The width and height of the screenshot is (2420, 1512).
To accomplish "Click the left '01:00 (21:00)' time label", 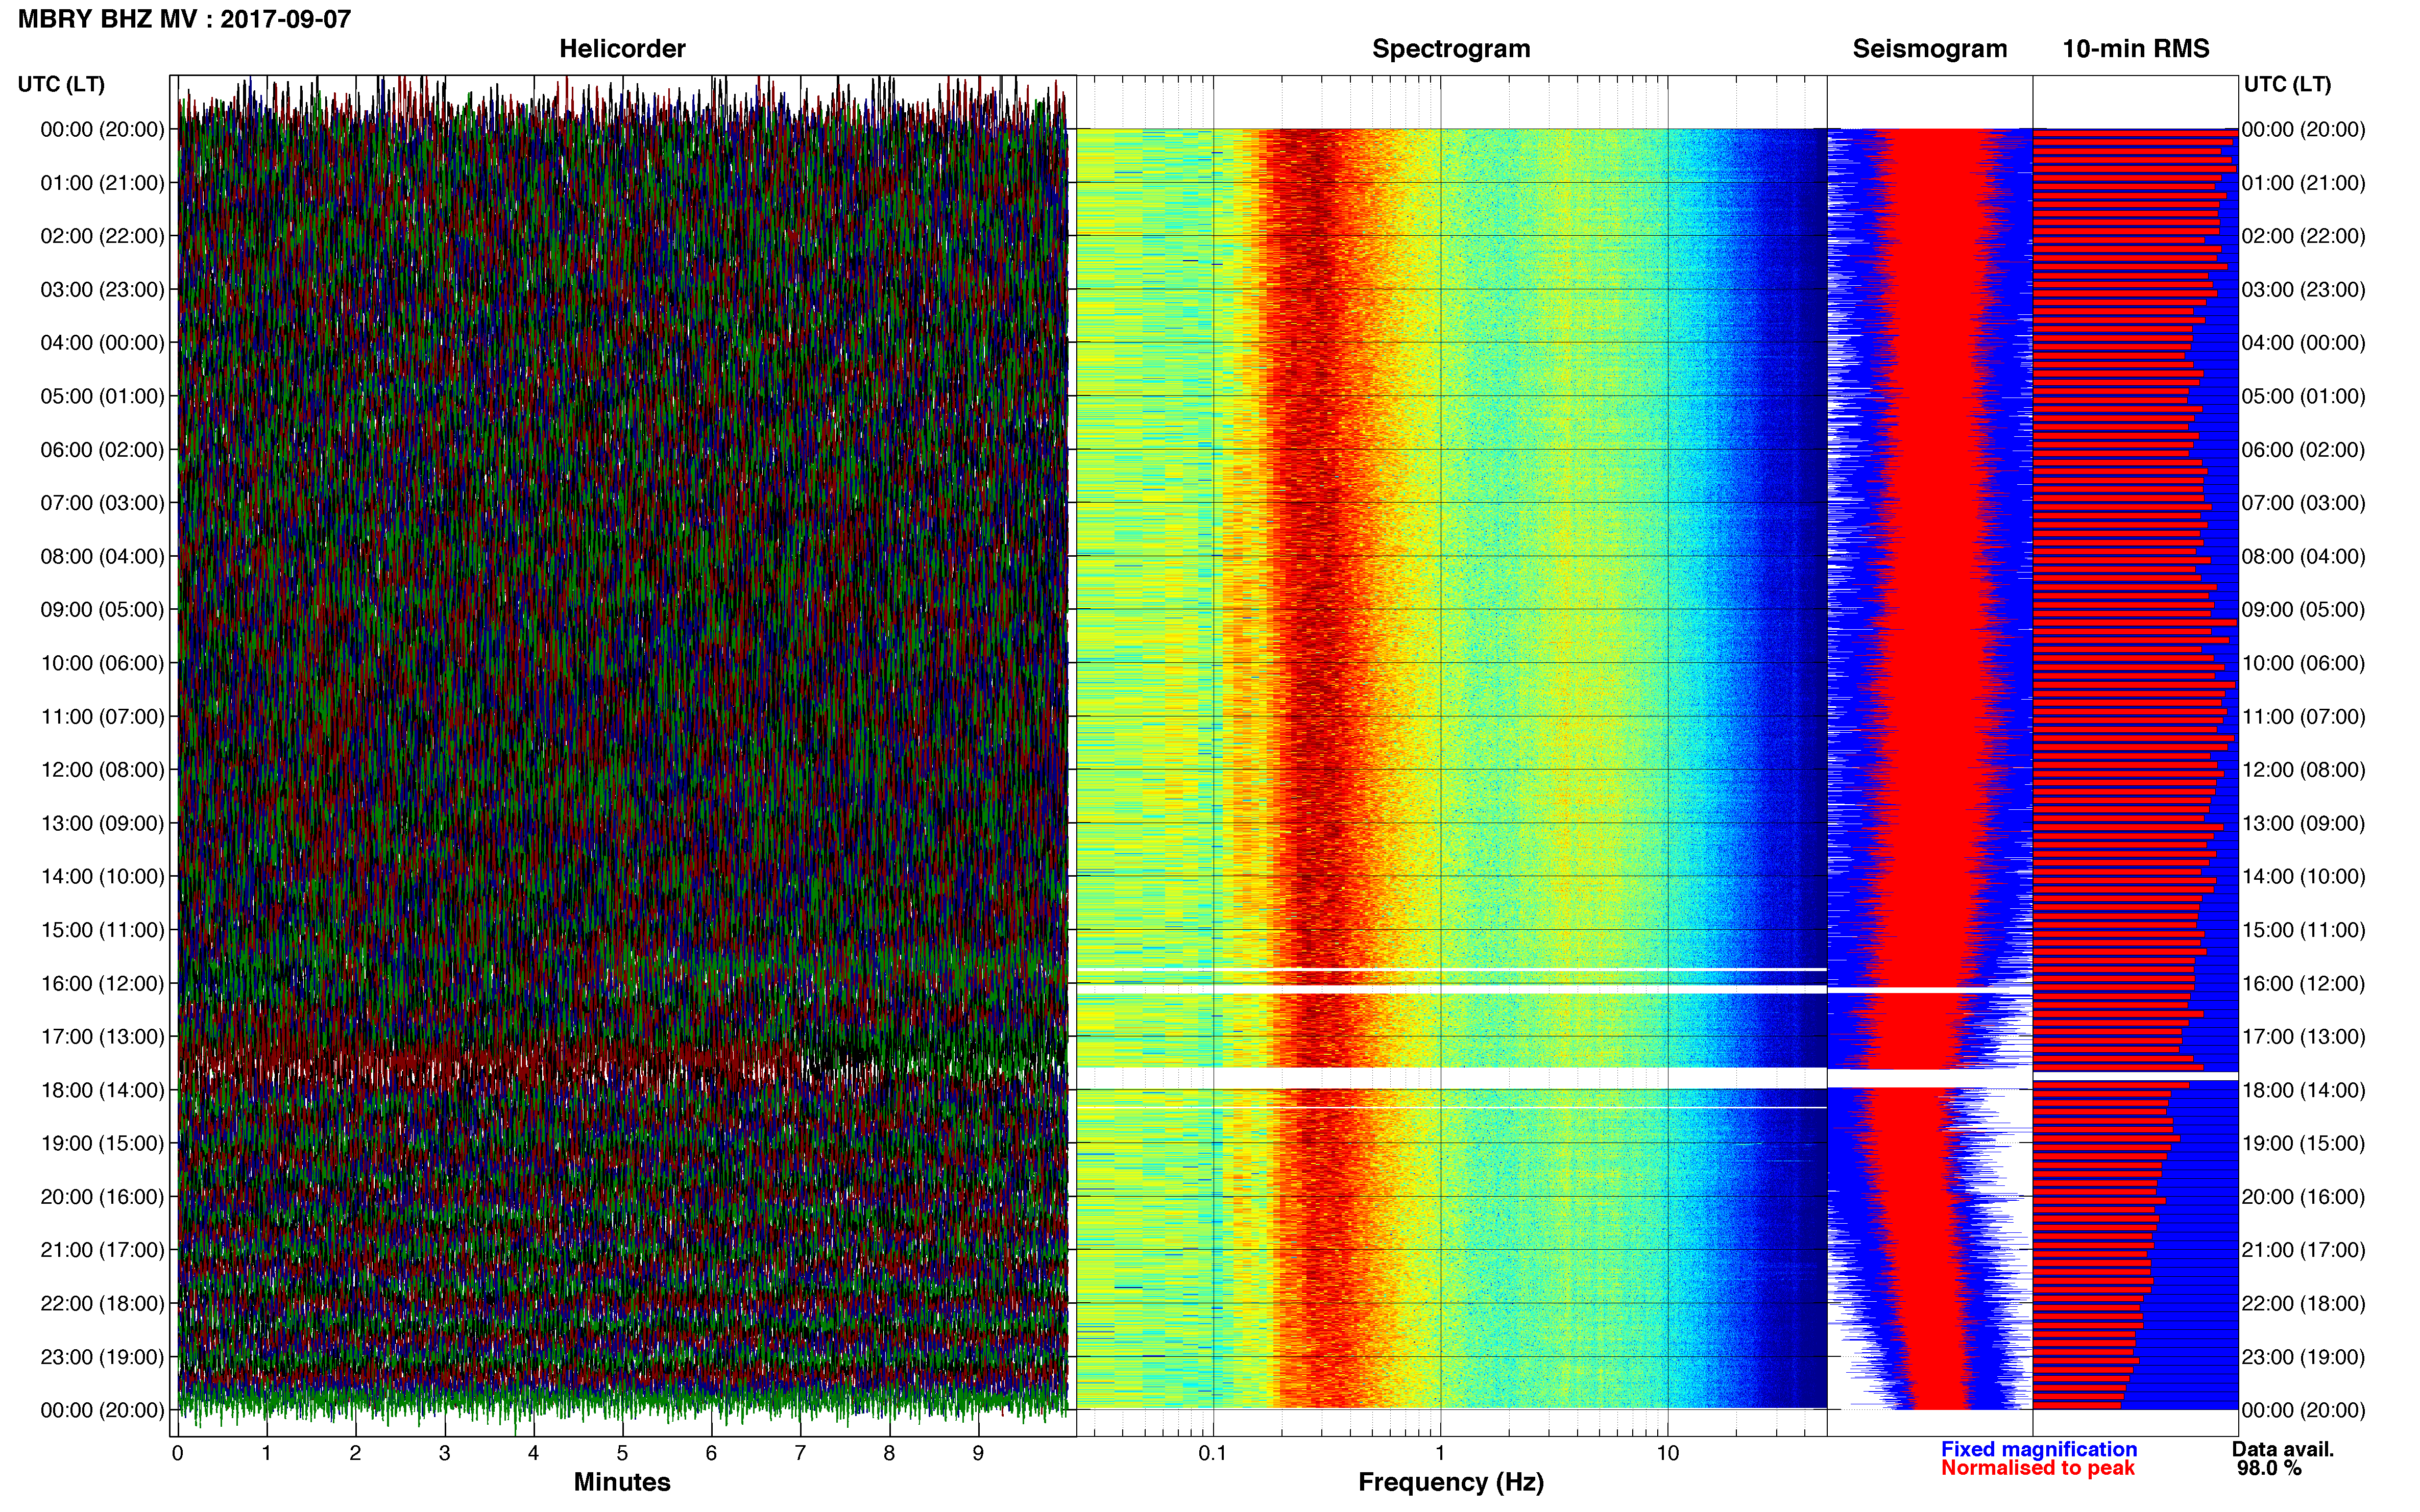I will pyautogui.click(x=102, y=183).
